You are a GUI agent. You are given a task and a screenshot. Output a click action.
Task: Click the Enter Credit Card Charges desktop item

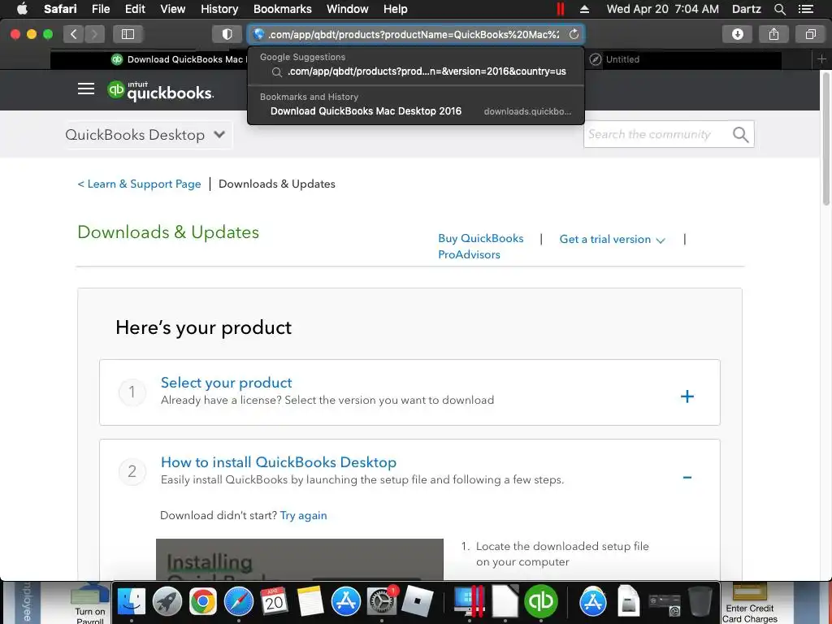pyautogui.click(x=749, y=603)
